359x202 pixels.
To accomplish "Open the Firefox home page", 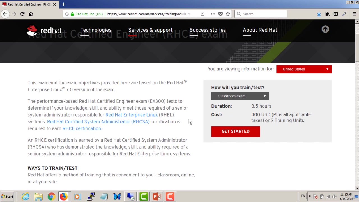I will (31, 14).
